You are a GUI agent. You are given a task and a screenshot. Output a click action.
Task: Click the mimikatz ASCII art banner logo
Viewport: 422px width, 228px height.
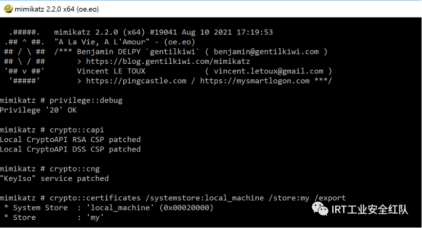point(24,57)
